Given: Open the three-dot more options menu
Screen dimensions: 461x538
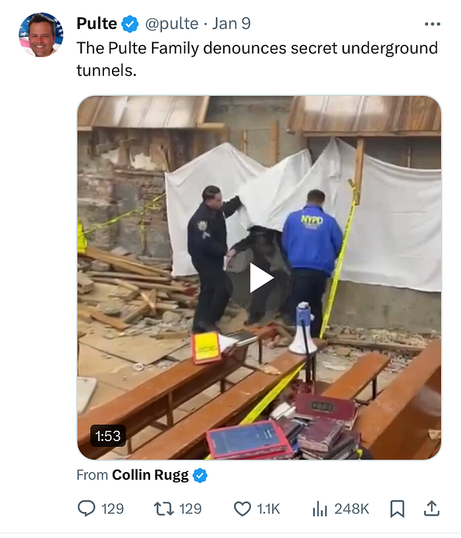Looking at the screenshot, I should pos(432,24).
